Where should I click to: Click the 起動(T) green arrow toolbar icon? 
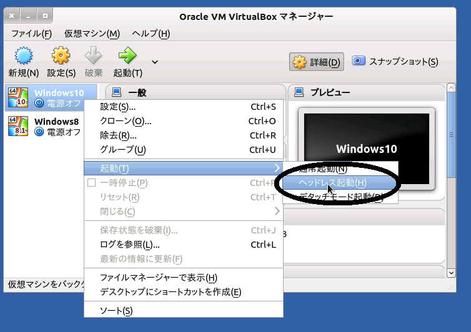(x=127, y=56)
